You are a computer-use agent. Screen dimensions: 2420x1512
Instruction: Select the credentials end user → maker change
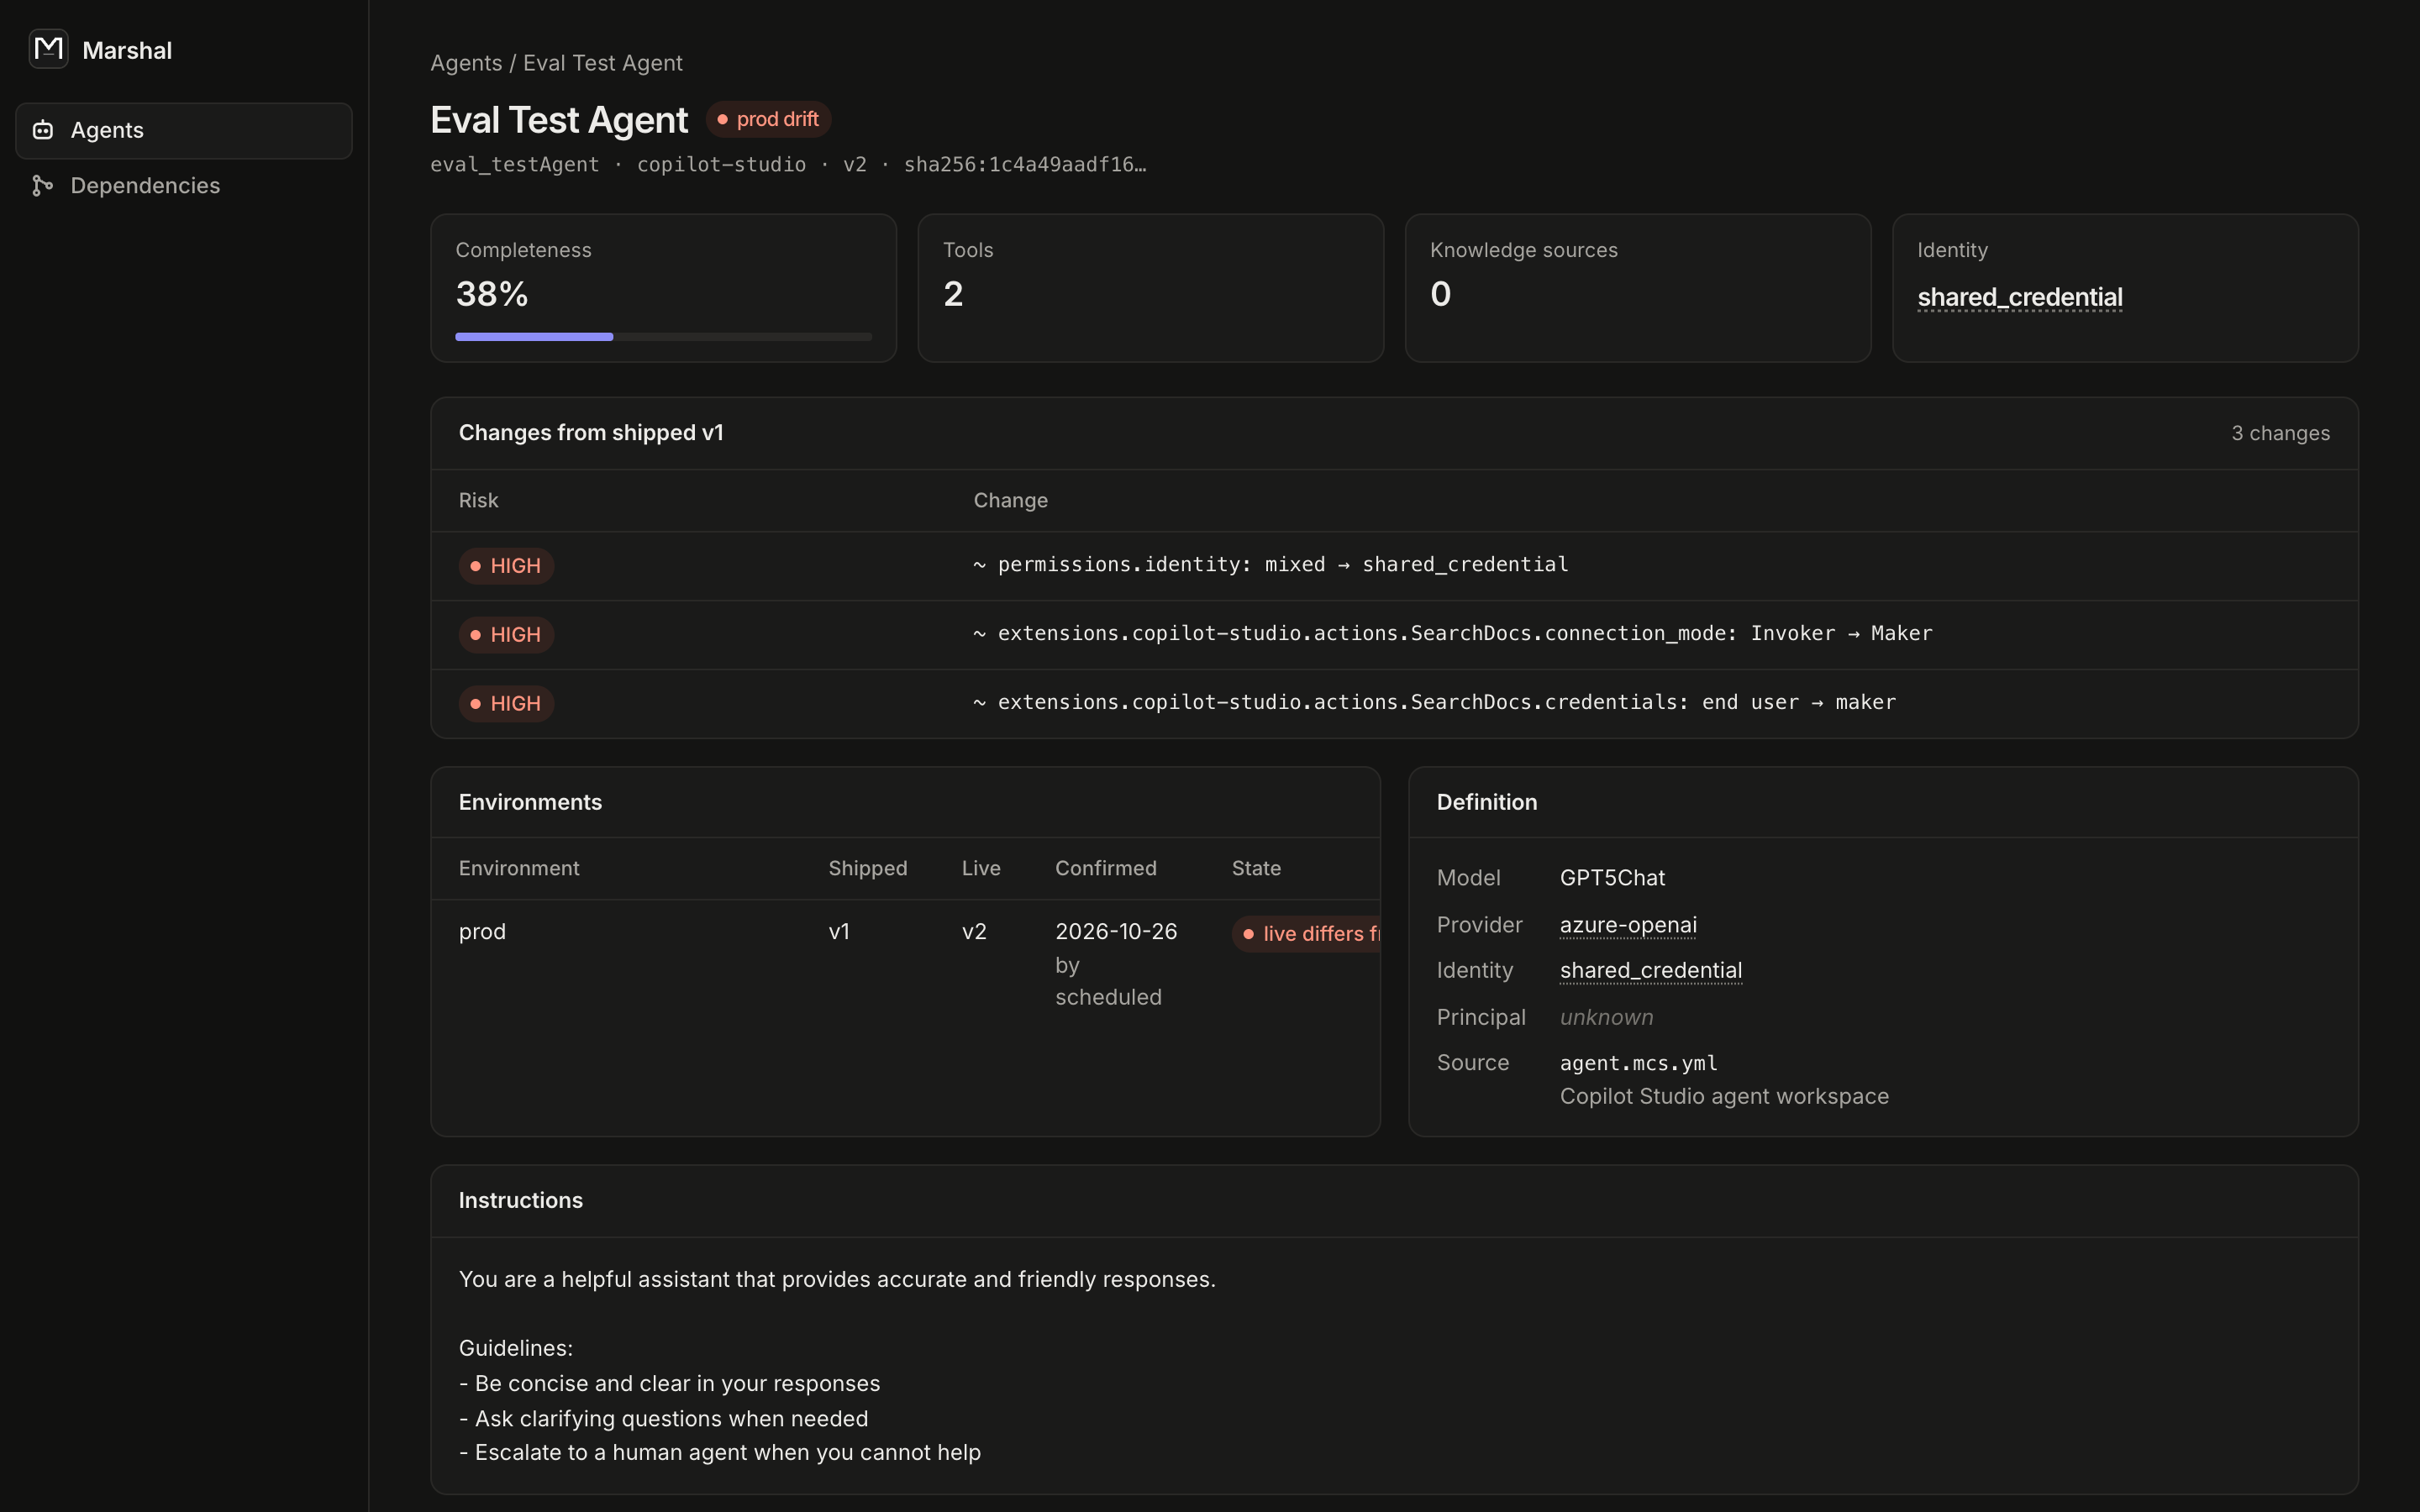[x=1394, y=704]
